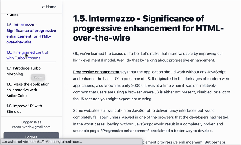The width and height of the screenshot is (241, 145).
Task: Open the partially visible Frames chapter
Action: coord(13,15)
